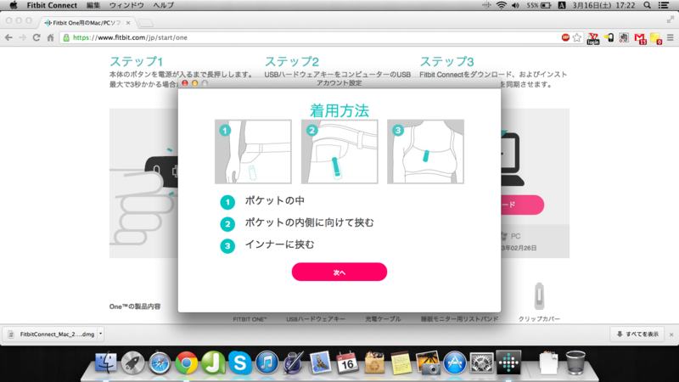Open the input source A icon
Viewport: 679px width, 382px height.
[562, 5]
